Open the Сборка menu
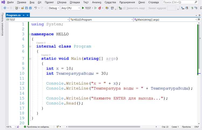This screenshot has height=130, width=202. click(62, 2)
